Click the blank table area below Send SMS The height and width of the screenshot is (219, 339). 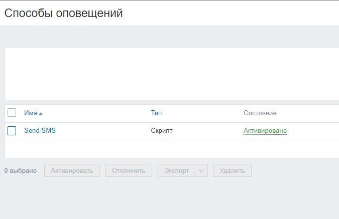(171, 149)
